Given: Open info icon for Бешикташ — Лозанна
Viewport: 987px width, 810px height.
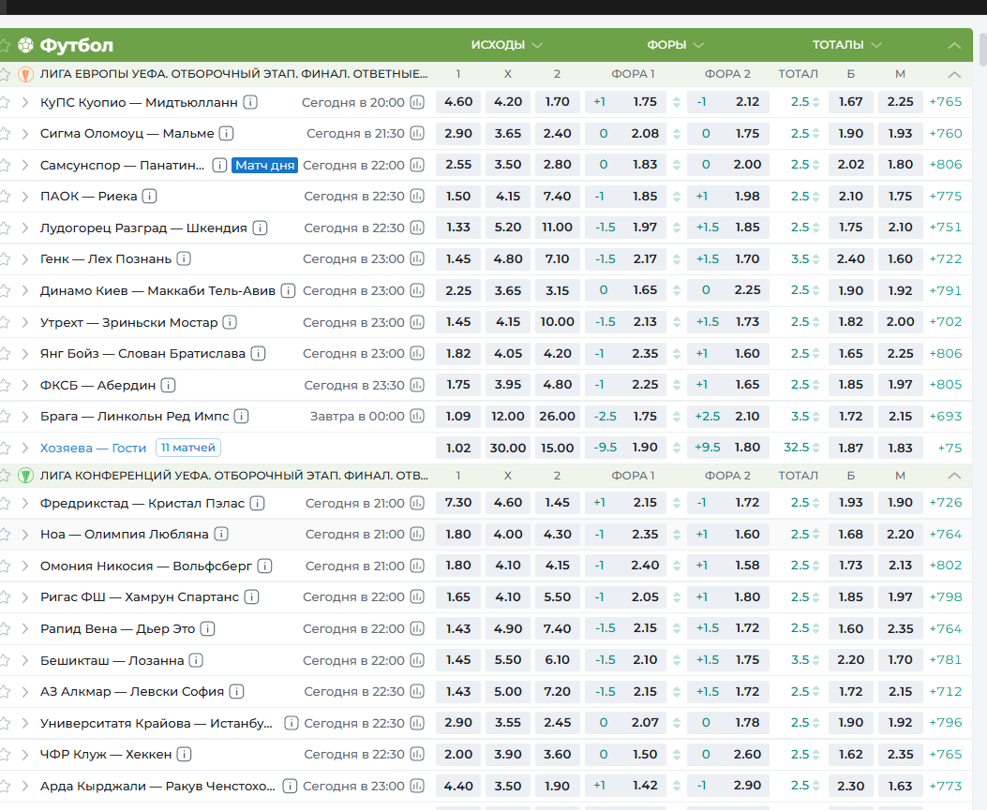Looking at the screenshot, I should 197,660.
